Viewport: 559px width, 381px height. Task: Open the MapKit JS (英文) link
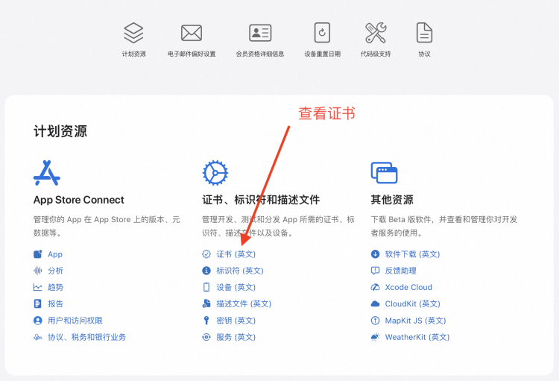[415, 321]
